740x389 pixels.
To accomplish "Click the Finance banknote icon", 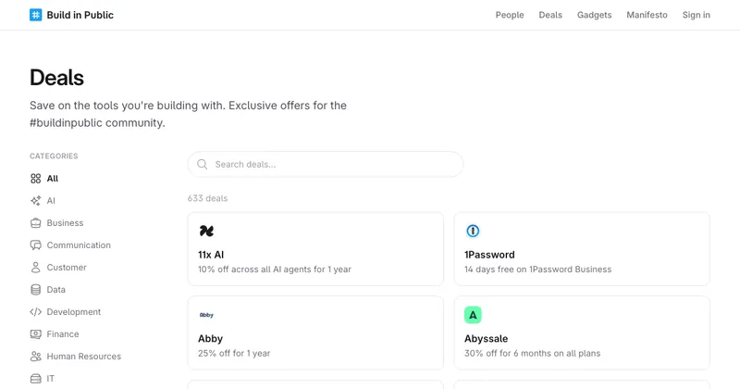I will (x=36, y=334).
